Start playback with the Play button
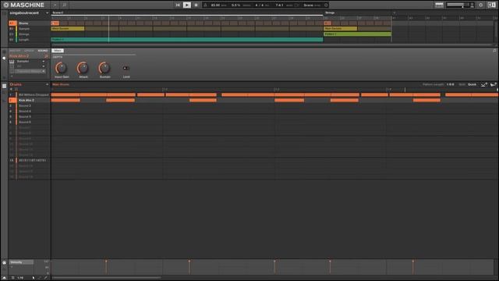The height and width of the screenshot is (281, 499). (187, 5)
